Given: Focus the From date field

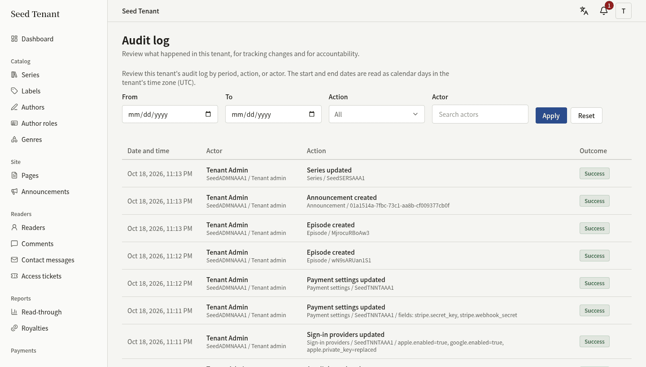Looking at the screenshot, I should click(x=170, y=114).
